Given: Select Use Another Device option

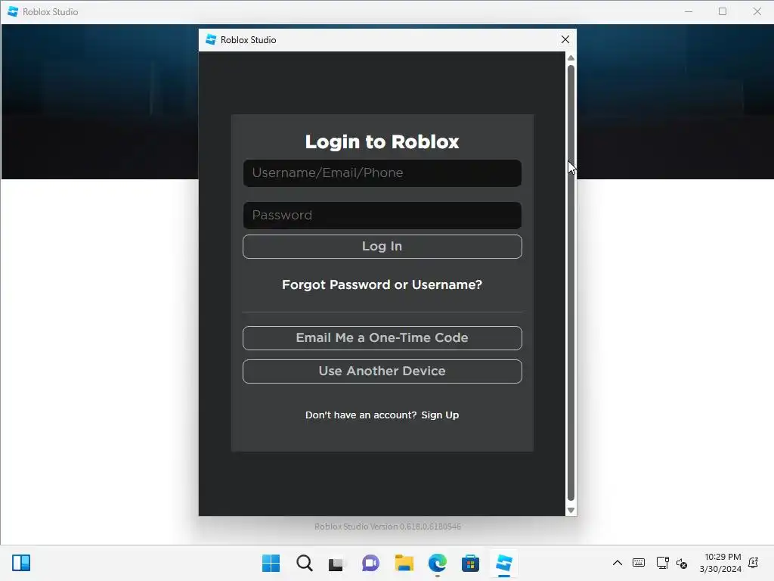Looking at the screenshot, I should click(x=382, y=371).
